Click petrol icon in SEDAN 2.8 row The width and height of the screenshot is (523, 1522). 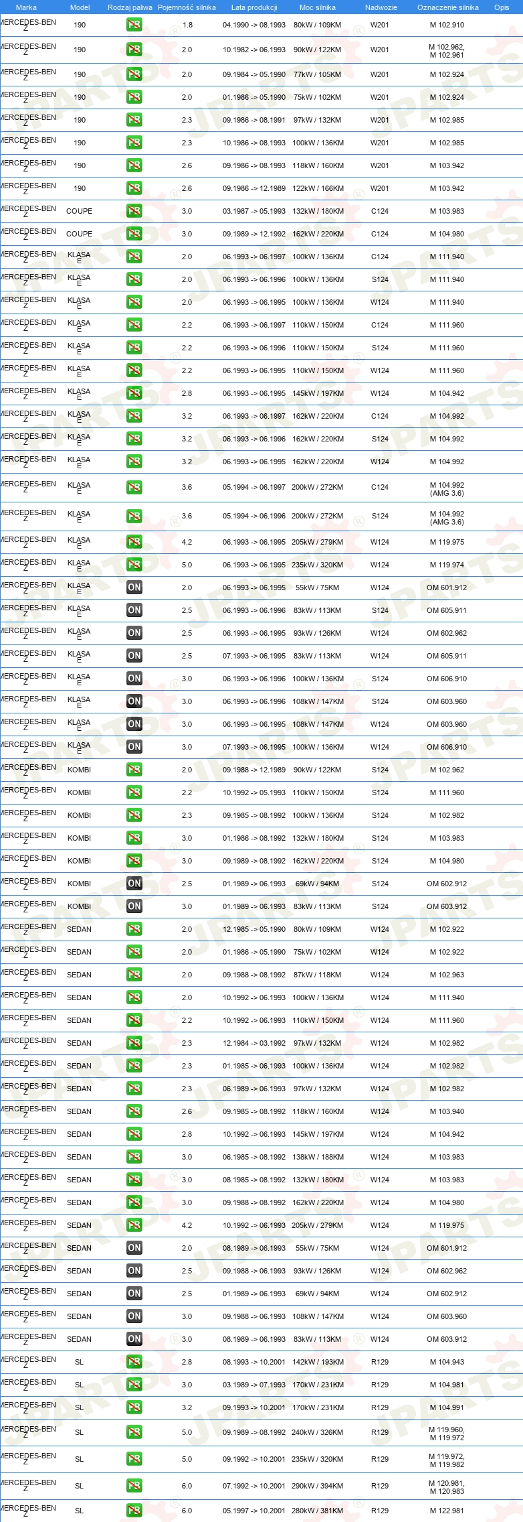[x=134, y=1134]
